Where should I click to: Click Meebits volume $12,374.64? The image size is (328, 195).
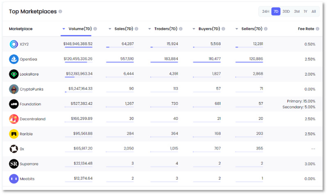click(83, 178)
